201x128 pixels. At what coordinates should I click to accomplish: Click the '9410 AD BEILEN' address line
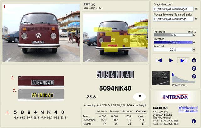(162, 115)
